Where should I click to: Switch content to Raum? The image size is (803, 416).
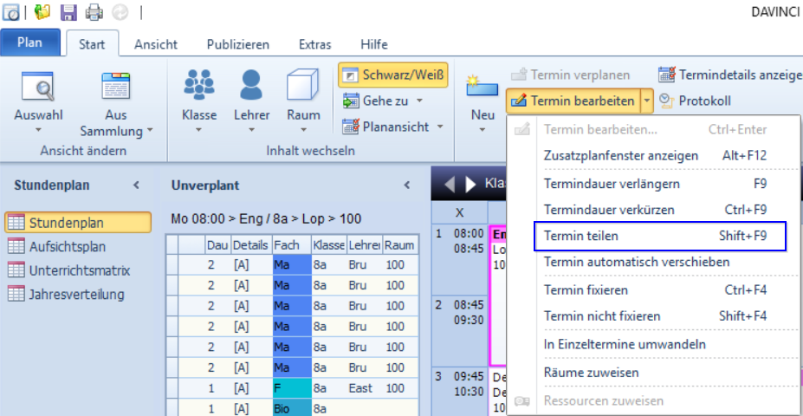point(303,102)
